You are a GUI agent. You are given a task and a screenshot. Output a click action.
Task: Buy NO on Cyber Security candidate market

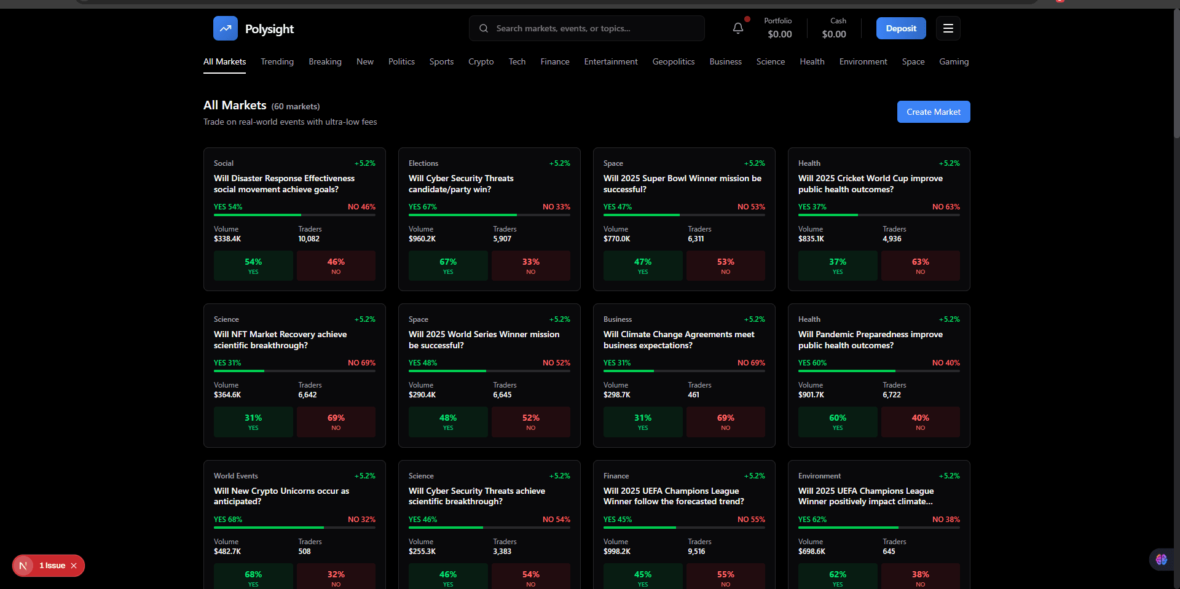[x=530, y=265]
